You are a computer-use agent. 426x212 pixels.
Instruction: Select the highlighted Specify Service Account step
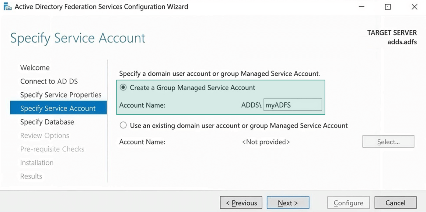point(58,108)
